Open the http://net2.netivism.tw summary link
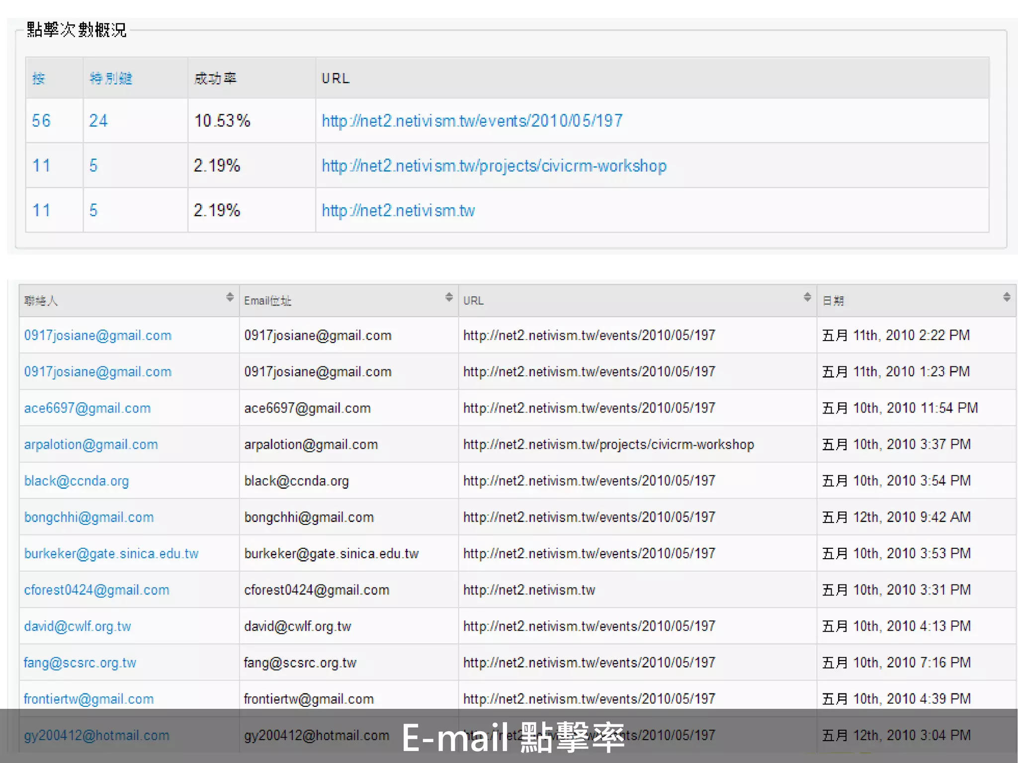 point(398,210)
